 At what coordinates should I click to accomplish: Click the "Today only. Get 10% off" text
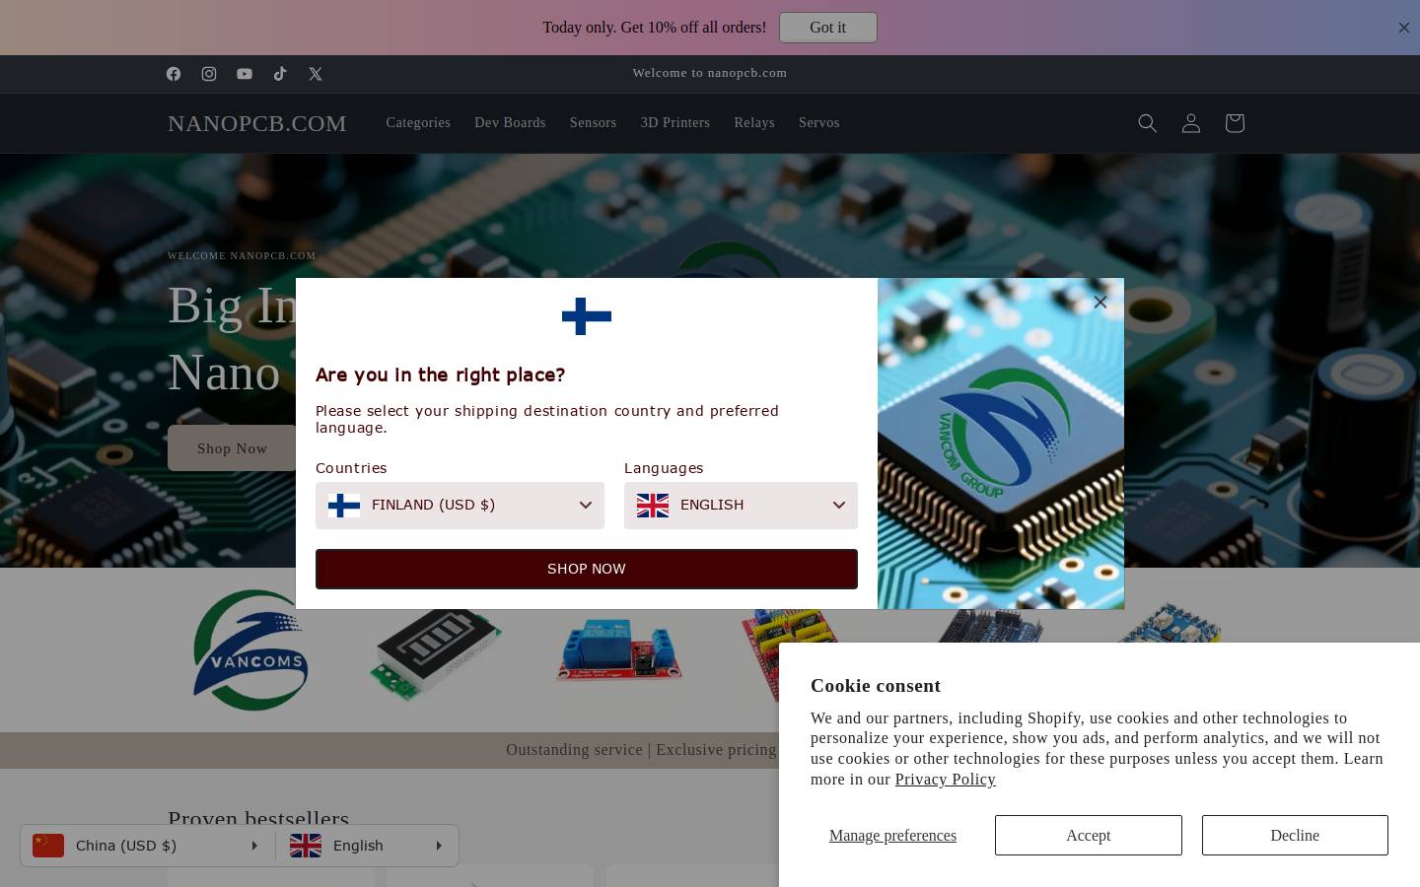pyautogui.click(x=655, y=28)
